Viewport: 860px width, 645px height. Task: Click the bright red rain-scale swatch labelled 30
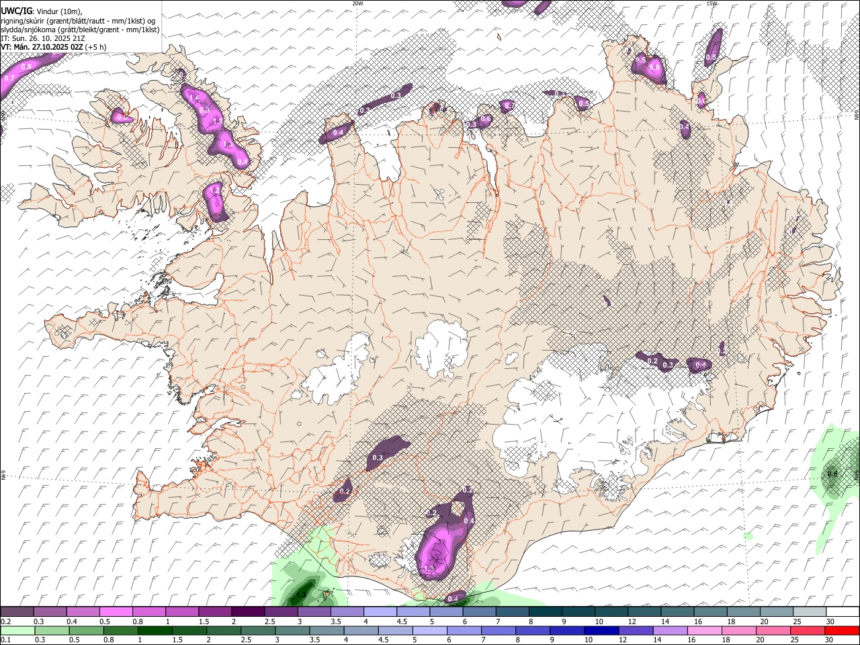click(843, 630)
